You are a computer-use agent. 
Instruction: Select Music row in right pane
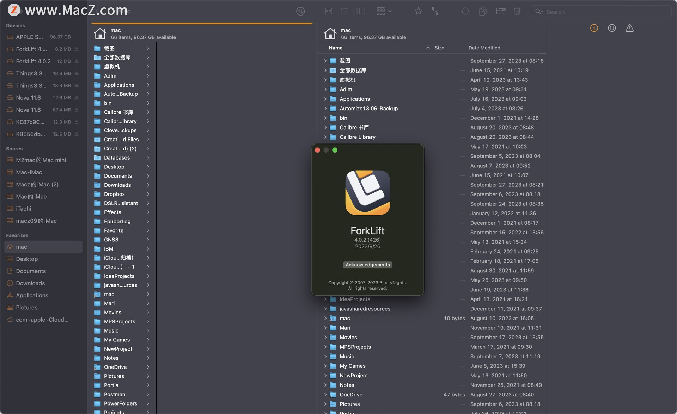pyautogui.click(x=432, y=357)
